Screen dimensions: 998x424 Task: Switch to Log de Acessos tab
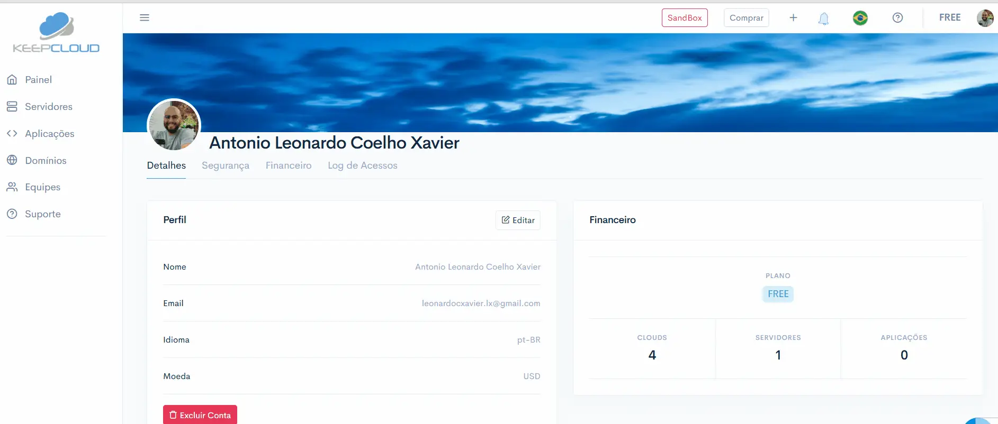363,165
